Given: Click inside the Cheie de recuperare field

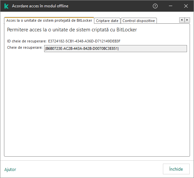Looking at the screenshot, I should pyautogui.click(x=115, y=48).
